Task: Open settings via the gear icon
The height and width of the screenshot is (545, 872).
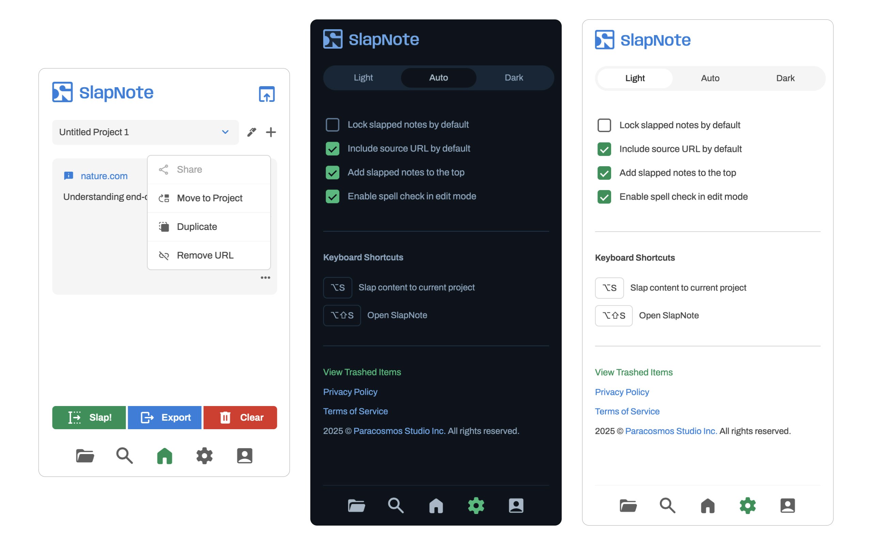Action: 204,456
